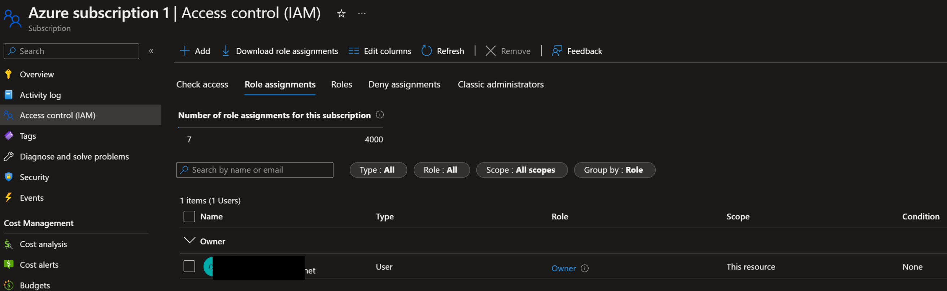Focus the sidebar Search field
Image resolution: width=947 pixels, height=291 pixels.
coord(71,51)
